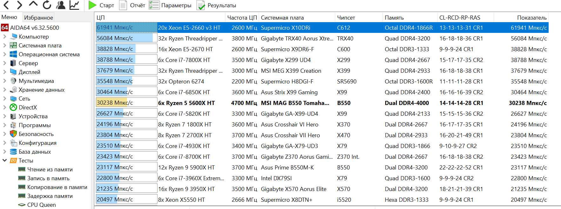Sort by the Системная плата column header
The height and width of the screenshot is (209, 561).
pyautogui.click(x=297, y=18)
